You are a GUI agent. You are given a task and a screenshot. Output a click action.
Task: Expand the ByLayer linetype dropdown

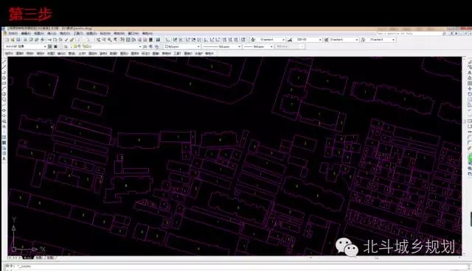pyautogui.click(x=239, y=46)
